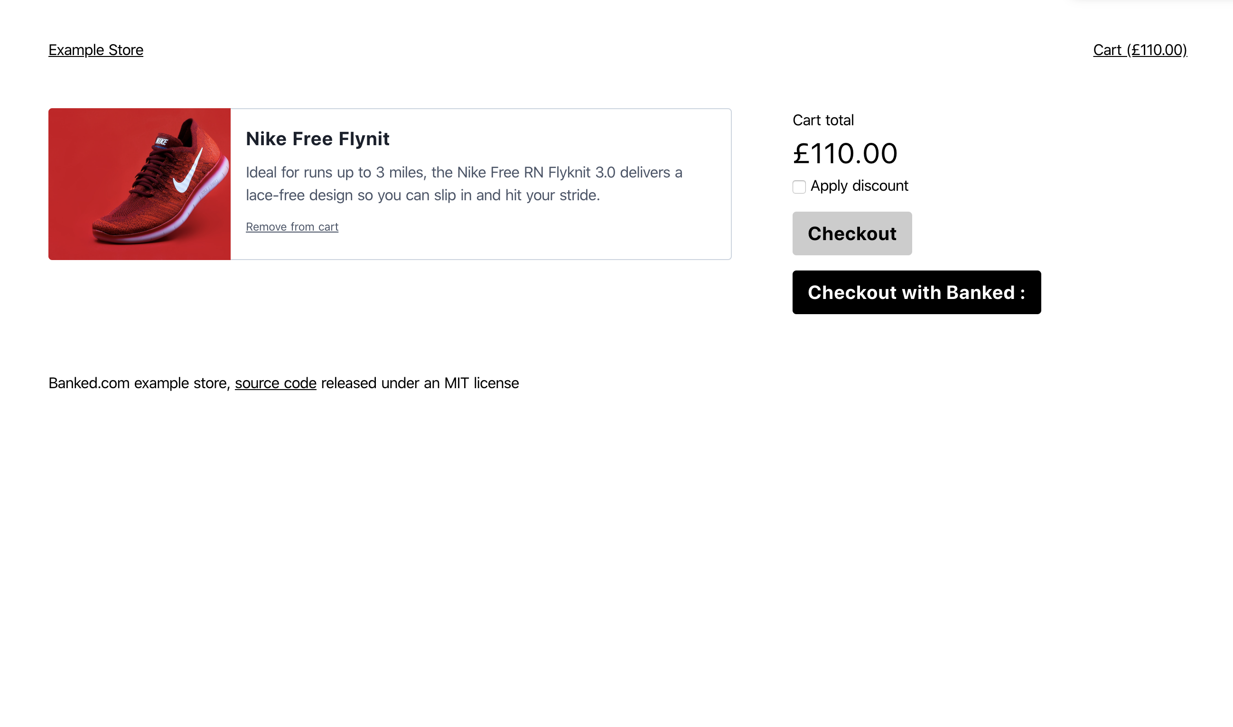Click the colon symbol in the Banked button
This screenshot has width=1233, height=727.
pyautogui.click(x=1023, y=293)
